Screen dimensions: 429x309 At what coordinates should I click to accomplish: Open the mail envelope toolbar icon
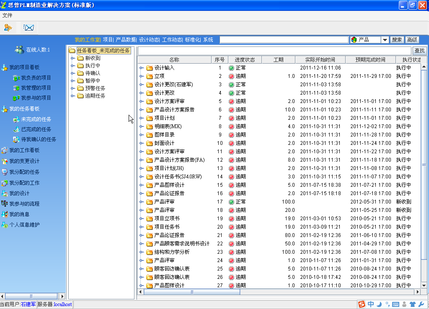[x=28, y=28]
